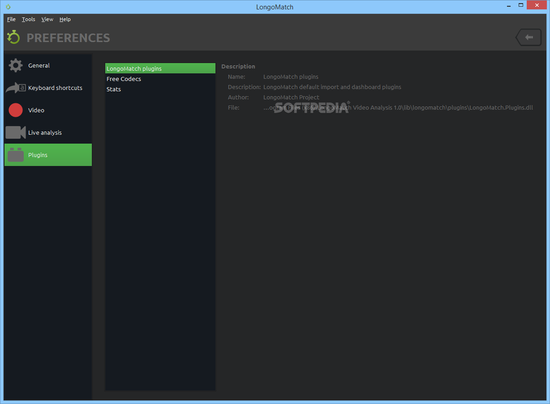This screenshot has width=550, height=404.
Task: Close the LongoMatch window
Action: click(x=537, y=6)
